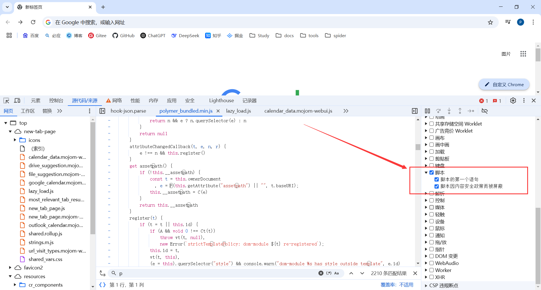Check the 剪贴板 checkbox
The image size is (541, 290).
(431, 159)
